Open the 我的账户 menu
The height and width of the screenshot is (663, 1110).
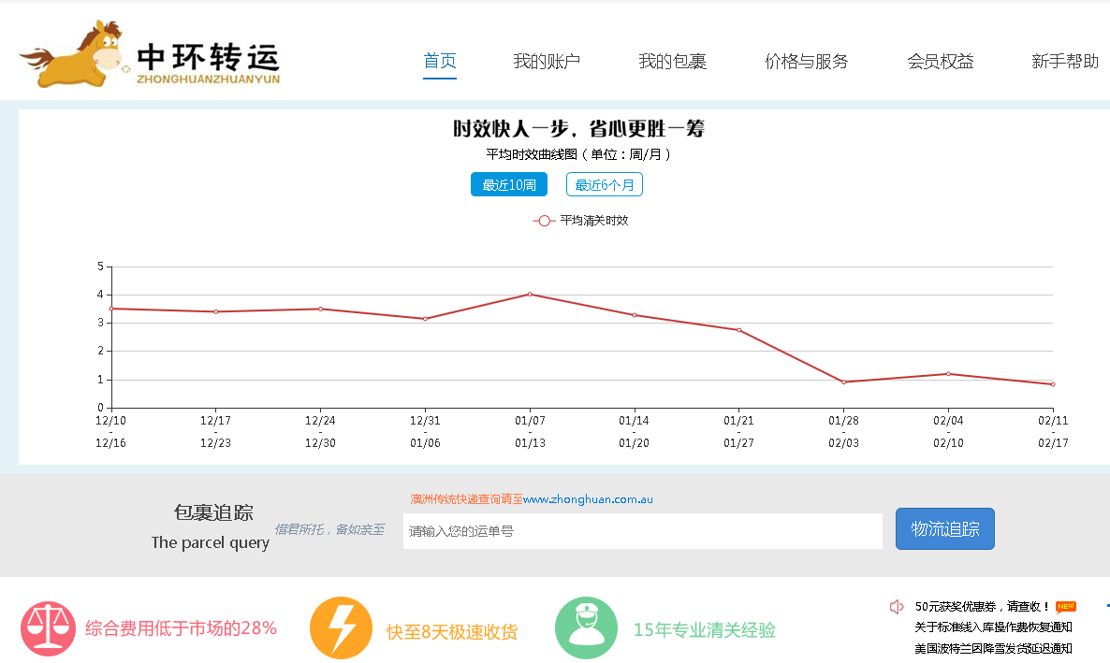[x=547, y=62]
